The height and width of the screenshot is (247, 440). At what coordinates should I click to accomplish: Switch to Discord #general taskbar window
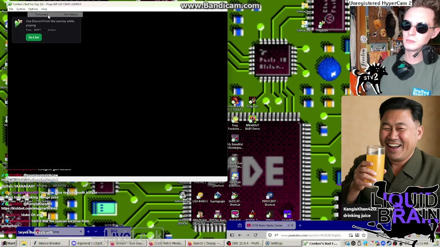[88, 243]
